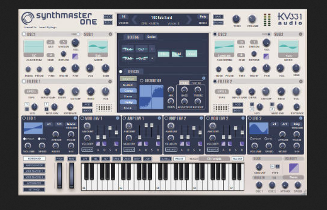Select the Mod Matrix 1 tab
The height and width of the screenshot is (210, 327).
pos(34,171)
